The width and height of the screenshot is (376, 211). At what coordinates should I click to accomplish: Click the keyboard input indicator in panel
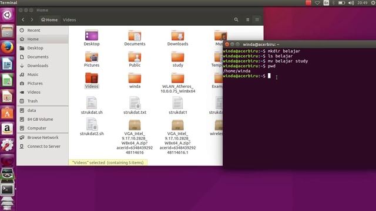326,3
